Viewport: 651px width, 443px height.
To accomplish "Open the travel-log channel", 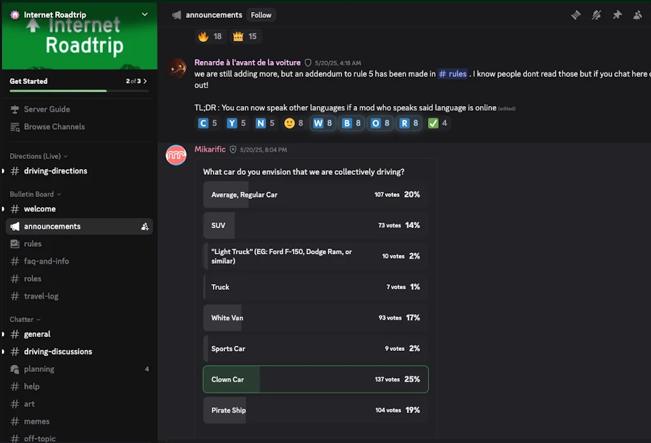I will [41, 296].
